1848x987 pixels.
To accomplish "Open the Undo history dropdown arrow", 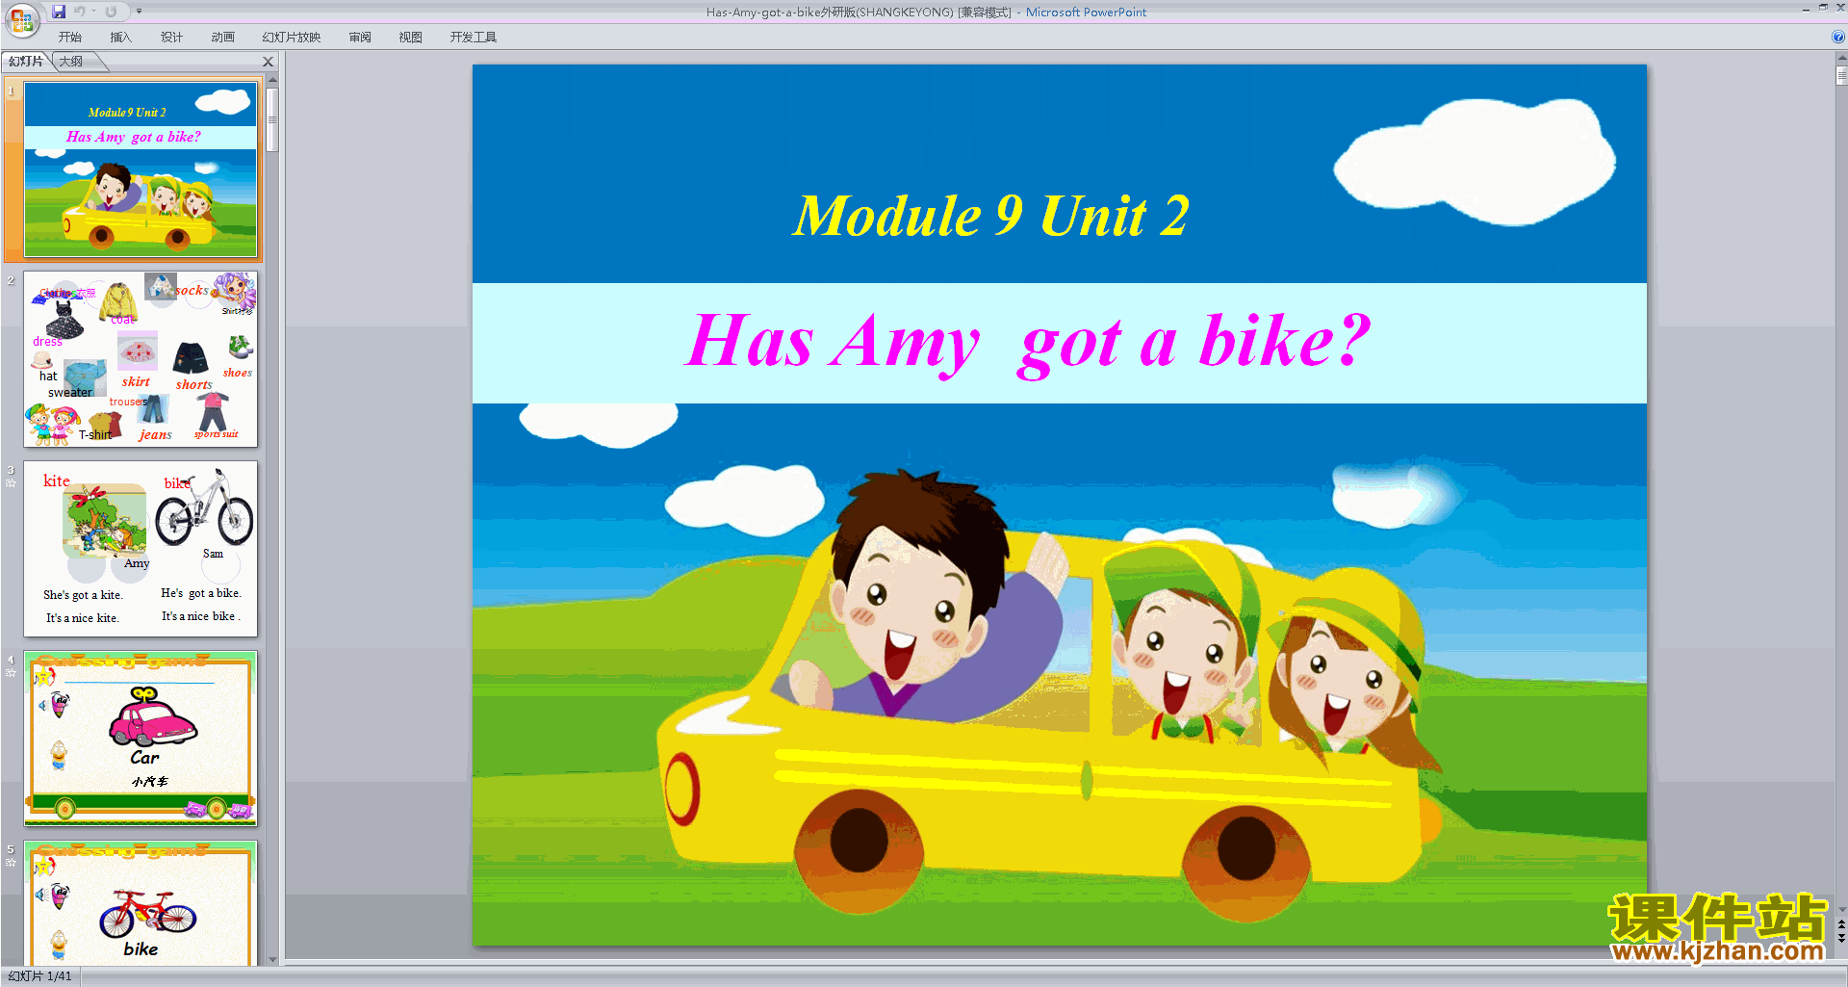I will pyautogui.click(x=94, y=12).
